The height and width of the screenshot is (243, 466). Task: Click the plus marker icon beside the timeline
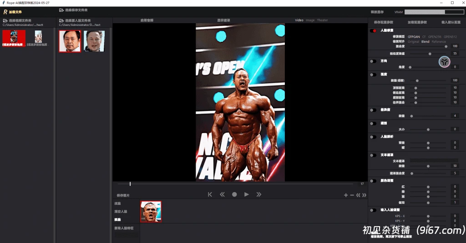[346, 195]
